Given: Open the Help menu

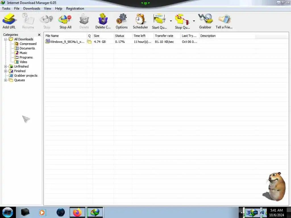Looking at the screenshot, I should coord(59,9).
